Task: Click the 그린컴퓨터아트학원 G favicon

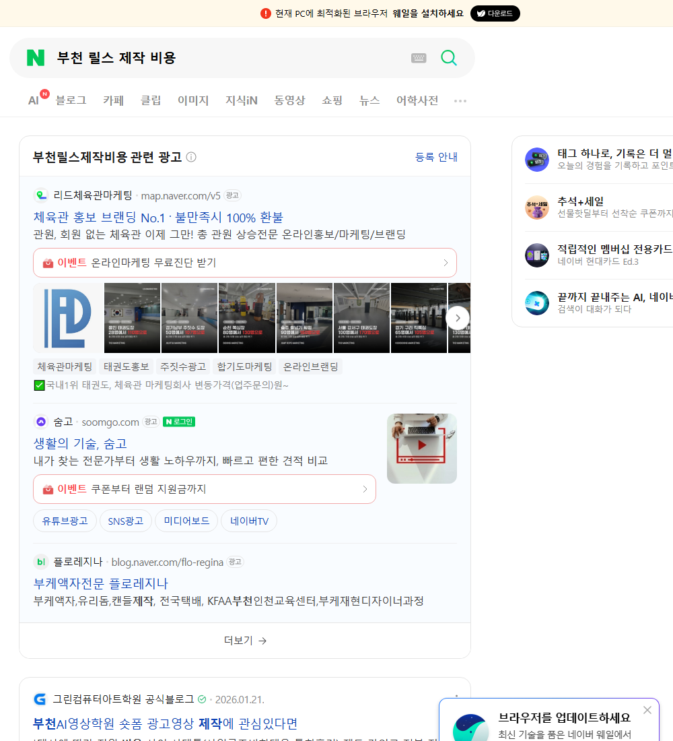Action: pyautogui.click(x=40, y=699)
